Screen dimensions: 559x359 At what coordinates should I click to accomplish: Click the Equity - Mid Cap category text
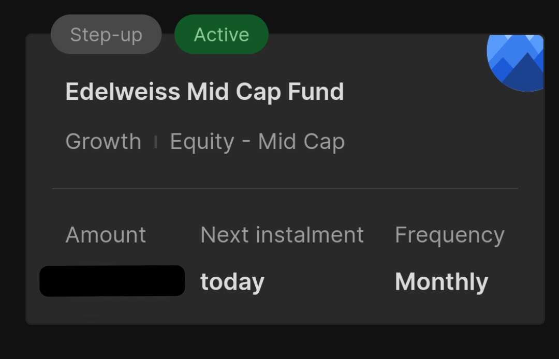(257, 142)
